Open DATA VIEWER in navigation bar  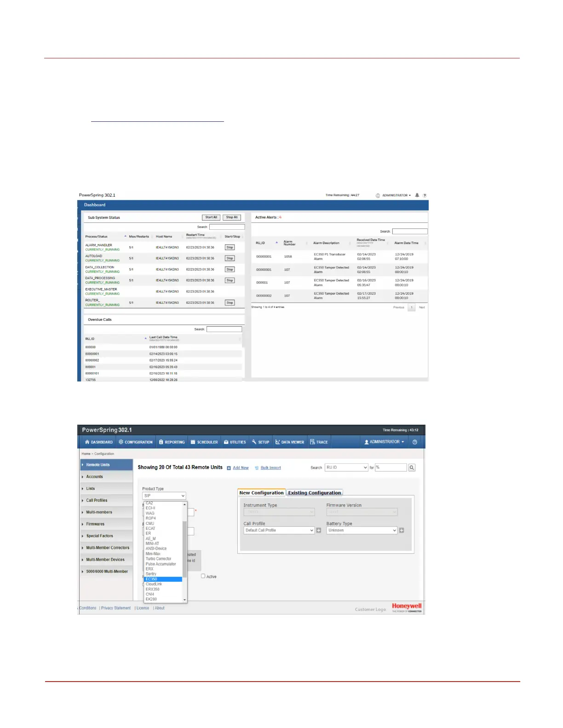(290, 442)
